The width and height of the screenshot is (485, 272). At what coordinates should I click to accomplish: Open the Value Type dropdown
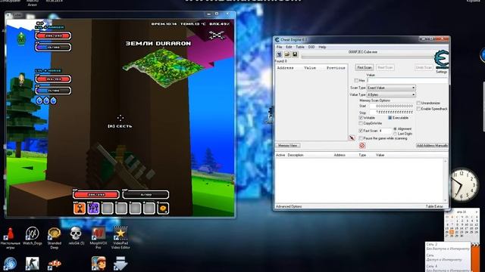coord(391,94)
